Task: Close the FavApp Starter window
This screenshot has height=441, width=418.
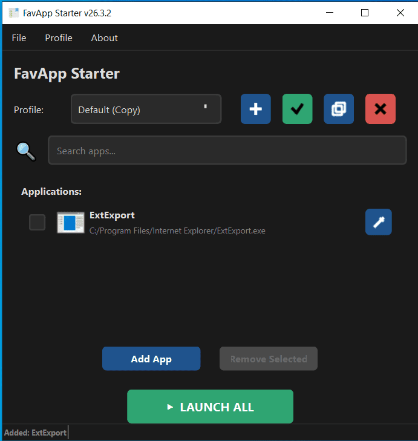Action: click(400, 13)
